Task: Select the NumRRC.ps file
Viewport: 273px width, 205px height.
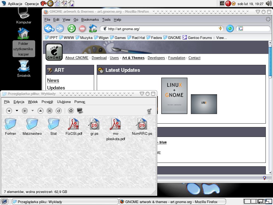Action: tap(142, 127)
